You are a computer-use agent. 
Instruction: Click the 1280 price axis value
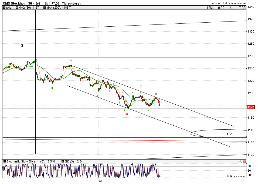251,44
